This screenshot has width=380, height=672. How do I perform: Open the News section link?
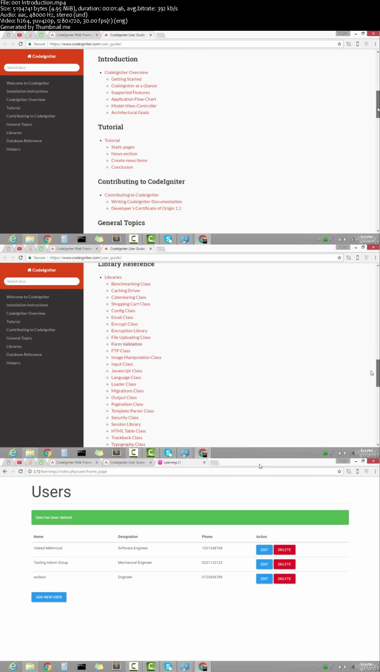[124, 154]
